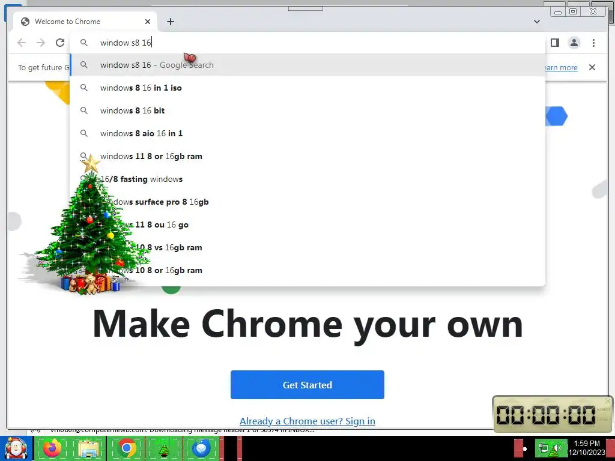The width and height of the screenshot is (615, 461).
Task: Click the Santa start button
Action: pyautogui.click(x=16, y=448)
